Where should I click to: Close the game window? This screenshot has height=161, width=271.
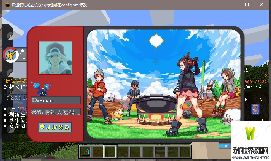coord(261,5)
